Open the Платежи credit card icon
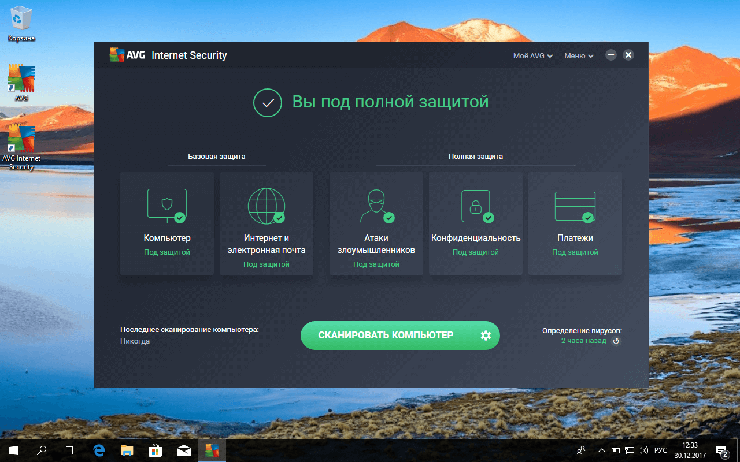Image resolution: width=740 pixels, height=462 pixels. 575,207
